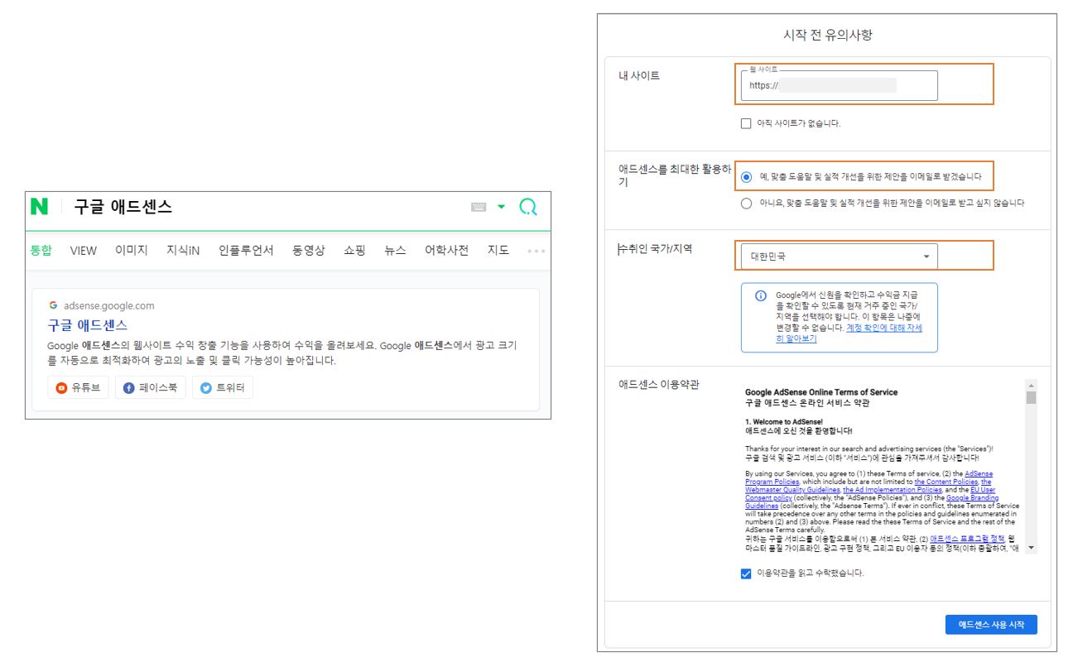1073x662 pixels.
Task: Open the 쇼핑 tab
Action: point(354,250)
